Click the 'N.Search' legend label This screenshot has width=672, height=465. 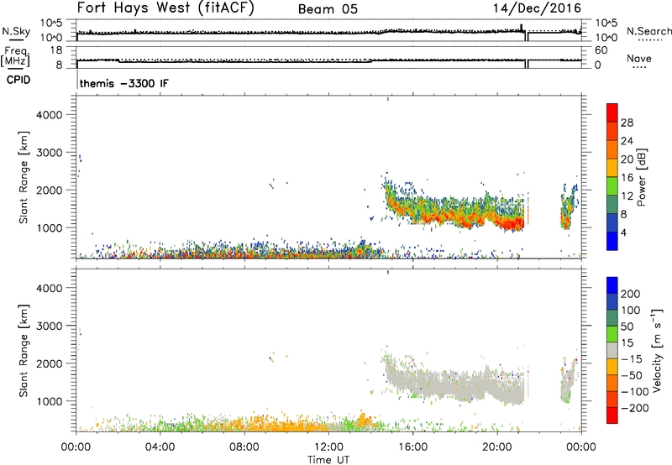pos(648,31)
